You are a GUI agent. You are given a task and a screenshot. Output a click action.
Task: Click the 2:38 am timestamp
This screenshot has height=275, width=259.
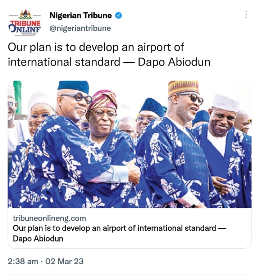[x=23, y=261]
